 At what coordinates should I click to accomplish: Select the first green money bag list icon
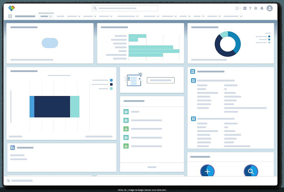pos(126,129)
